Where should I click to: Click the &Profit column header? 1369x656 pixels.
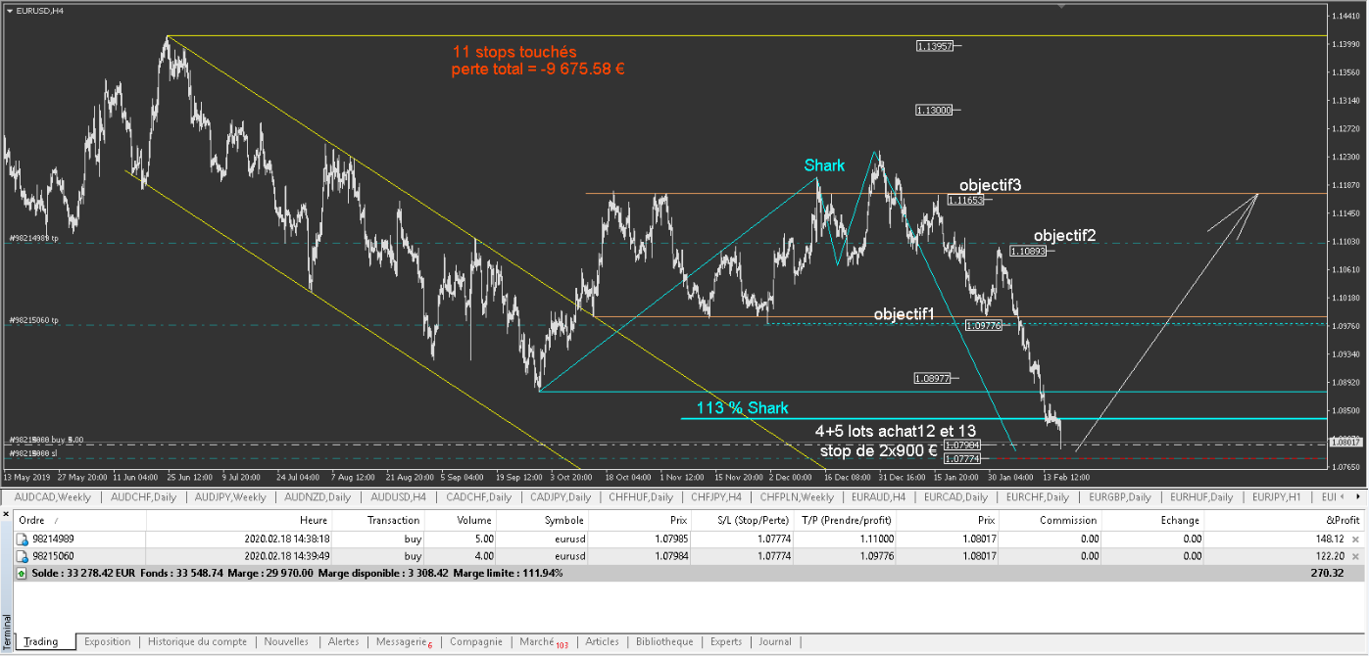pyautogui.click(x=1285, y=521)
